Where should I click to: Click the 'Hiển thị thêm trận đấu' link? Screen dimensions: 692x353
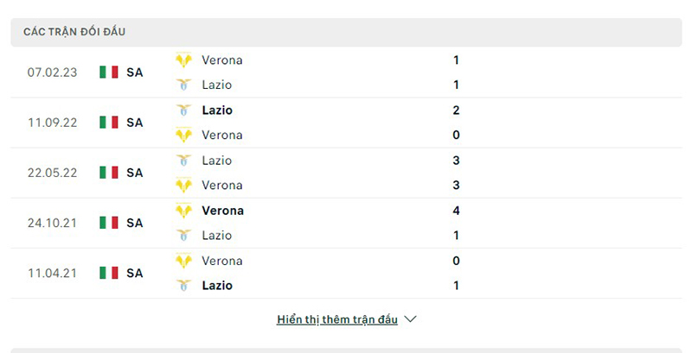[337, 319]
